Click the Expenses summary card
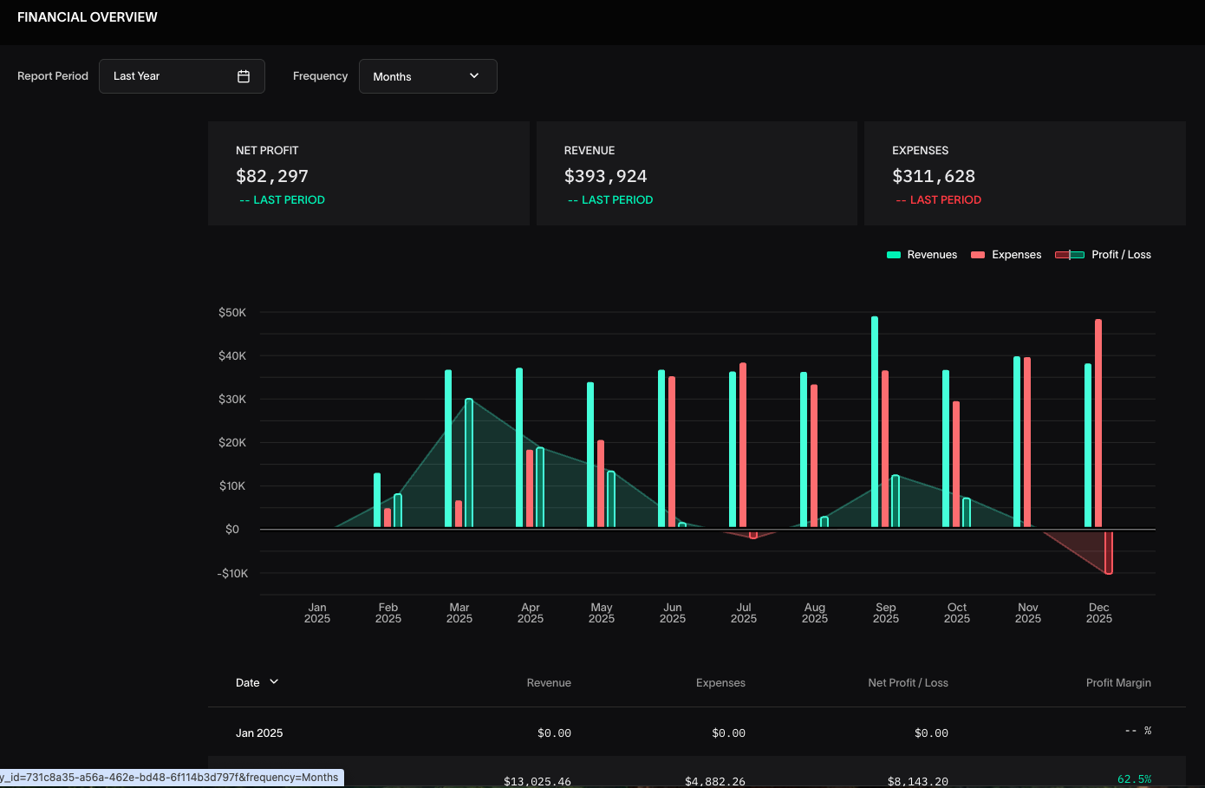The image size is (1205, 788). point(1025,173)
